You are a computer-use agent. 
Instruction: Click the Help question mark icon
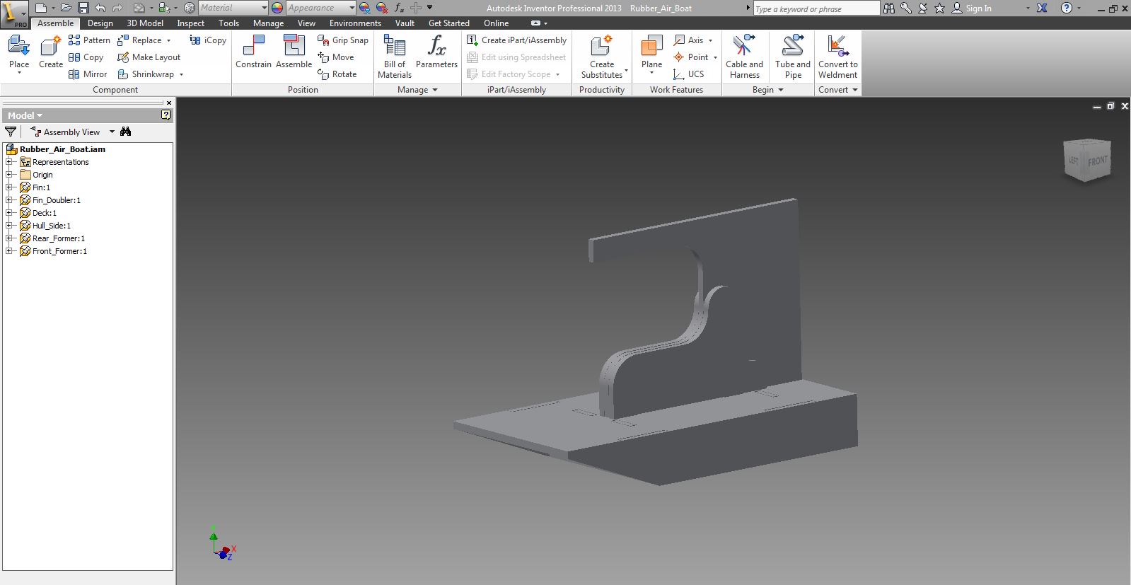pos(1067,8)
